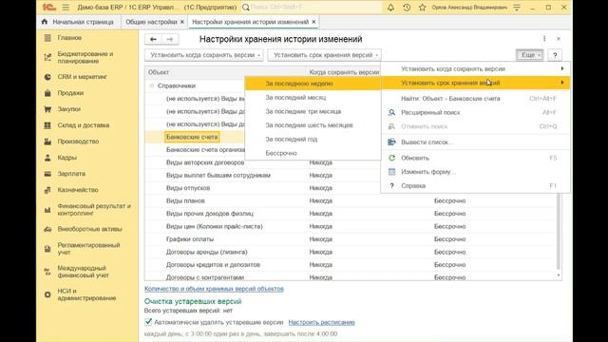Click the home icon on Начальная страница tab
The height and width of the screenshot is (342, 608).
click(45, 22)
